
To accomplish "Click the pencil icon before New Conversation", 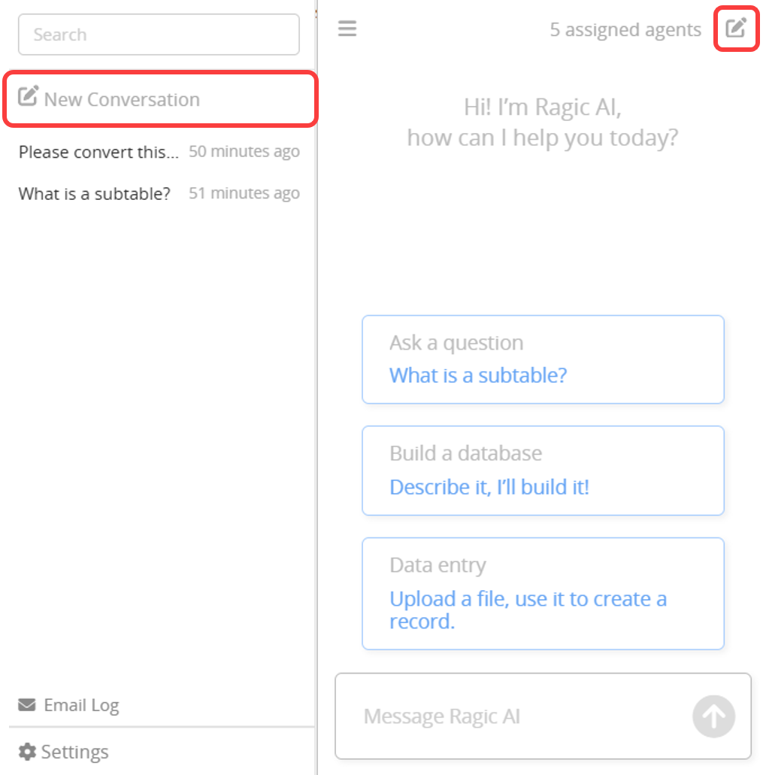I will pyautogui.click(x=28, y=96).
